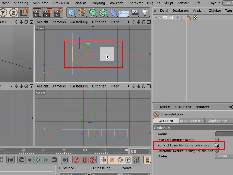The height and width of the screenshot is (175, 233).
Task: Render the active view clapperboard icon
Action: 37,13
